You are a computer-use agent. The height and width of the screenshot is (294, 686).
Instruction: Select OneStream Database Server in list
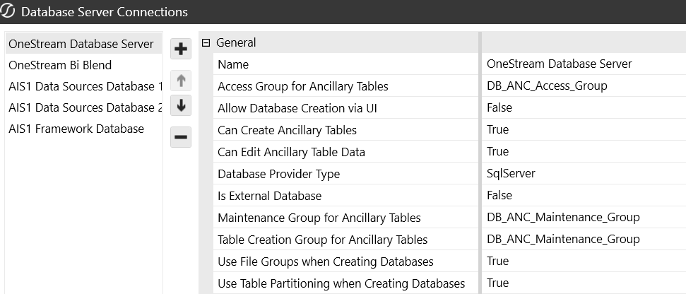(83, 44)
